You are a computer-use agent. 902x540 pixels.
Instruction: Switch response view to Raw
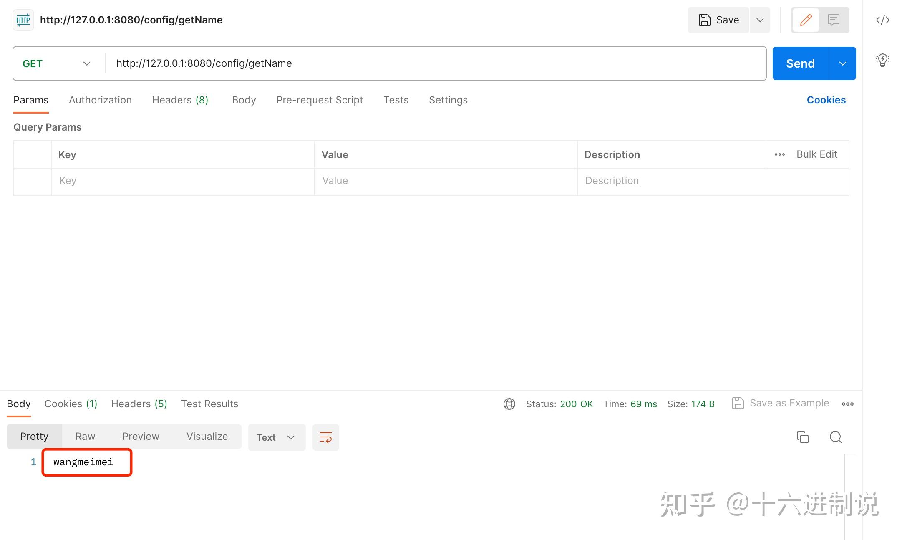[85, 436]
